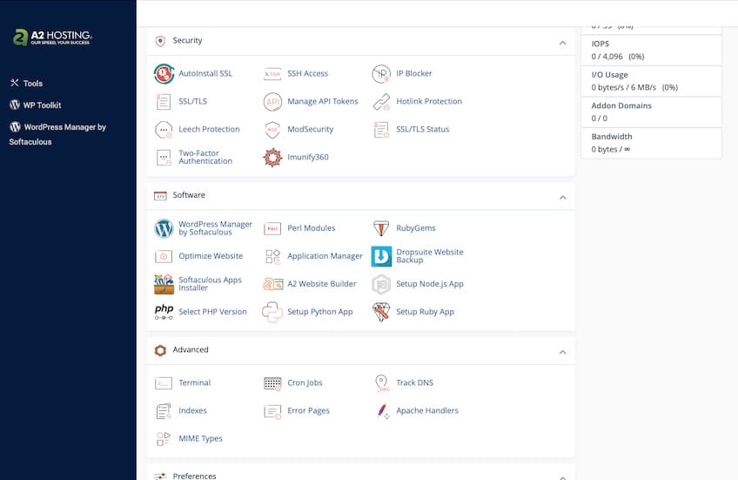The height and width of the screenshot is (480, 738).
Task: Open the AutoInstall SSL icon
Action: [x=164, y=74]
